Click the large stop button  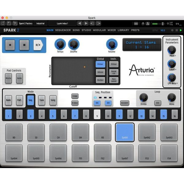(x=24, y=45)
